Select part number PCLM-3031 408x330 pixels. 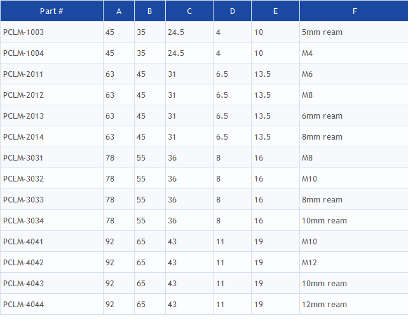pyautogui.click(x=23, y=158)
